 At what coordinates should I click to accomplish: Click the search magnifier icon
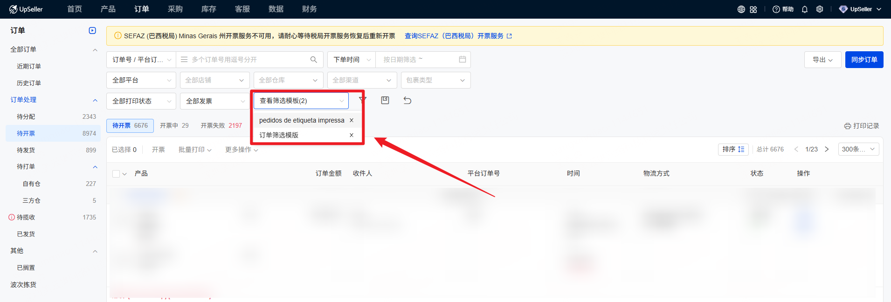coord(314,60)
